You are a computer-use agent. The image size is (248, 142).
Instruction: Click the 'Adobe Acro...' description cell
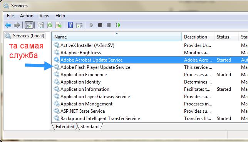tap(198, 60)
